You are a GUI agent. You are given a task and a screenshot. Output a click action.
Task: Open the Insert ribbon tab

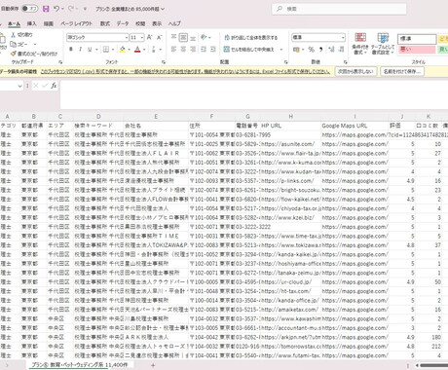coord(31,23)
